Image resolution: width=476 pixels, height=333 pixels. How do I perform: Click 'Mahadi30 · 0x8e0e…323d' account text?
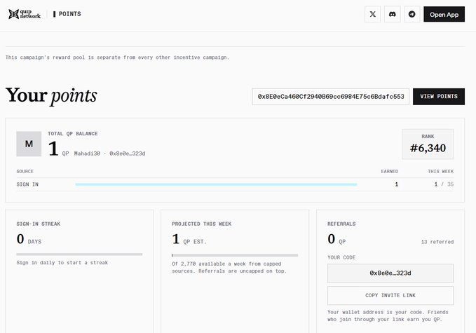[109, 154]
